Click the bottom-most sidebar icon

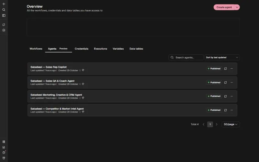[x=4, y=158]
